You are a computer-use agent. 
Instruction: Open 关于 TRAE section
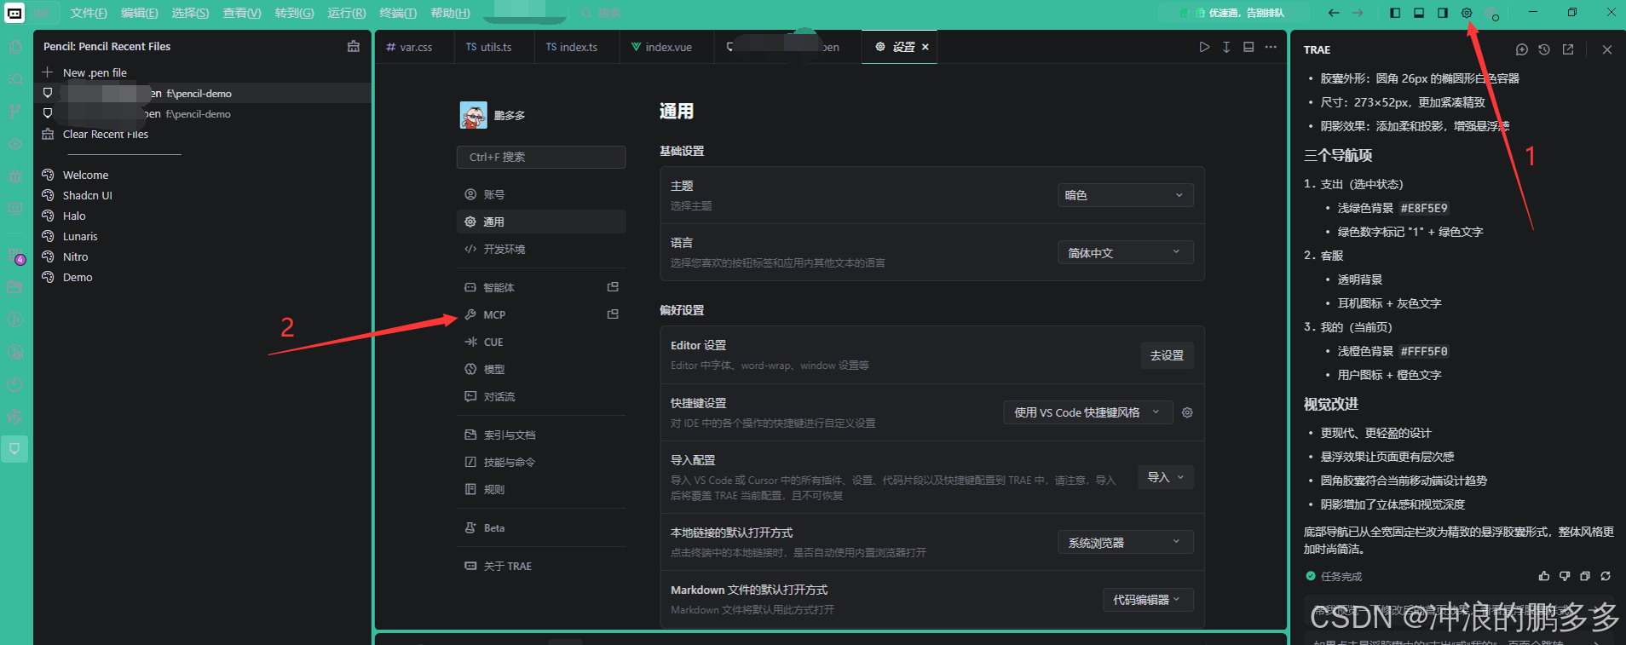tap(541, 566)
